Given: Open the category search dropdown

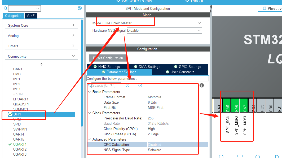Looking at the screenshot, I should [x=37, y=8].
